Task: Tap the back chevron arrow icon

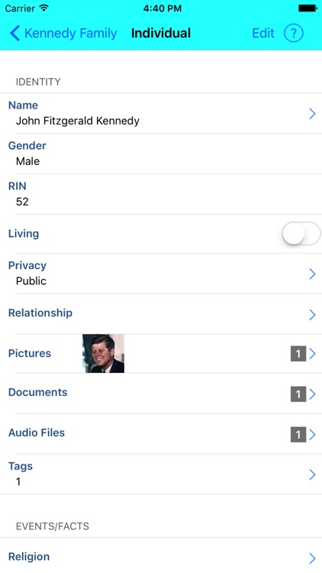Action: click(14, 34)
